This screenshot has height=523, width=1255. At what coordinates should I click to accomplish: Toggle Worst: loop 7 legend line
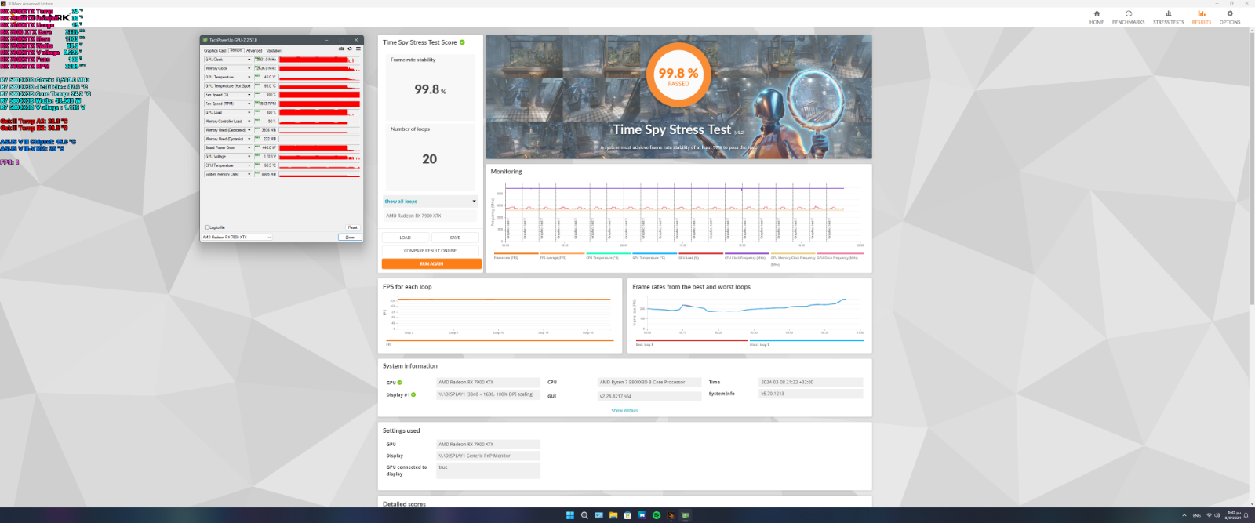click(x=806, y=343)
